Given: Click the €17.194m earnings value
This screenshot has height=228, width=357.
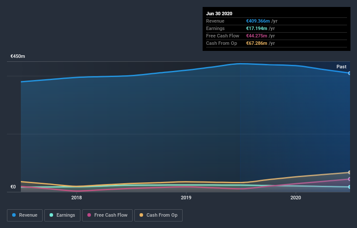Looking at the screenshot, I should tap(257, 28).
